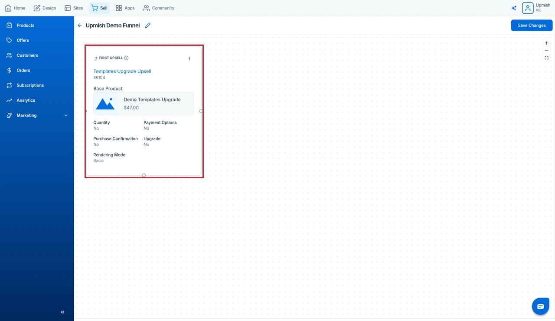Open the Templates Upgrade Upsell link
The width and height of the screenshot is (555, 321).
pos(122,71)
